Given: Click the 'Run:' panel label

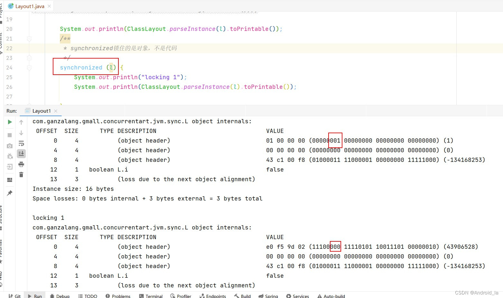Looking at the screenshot, I should point(12,111).
